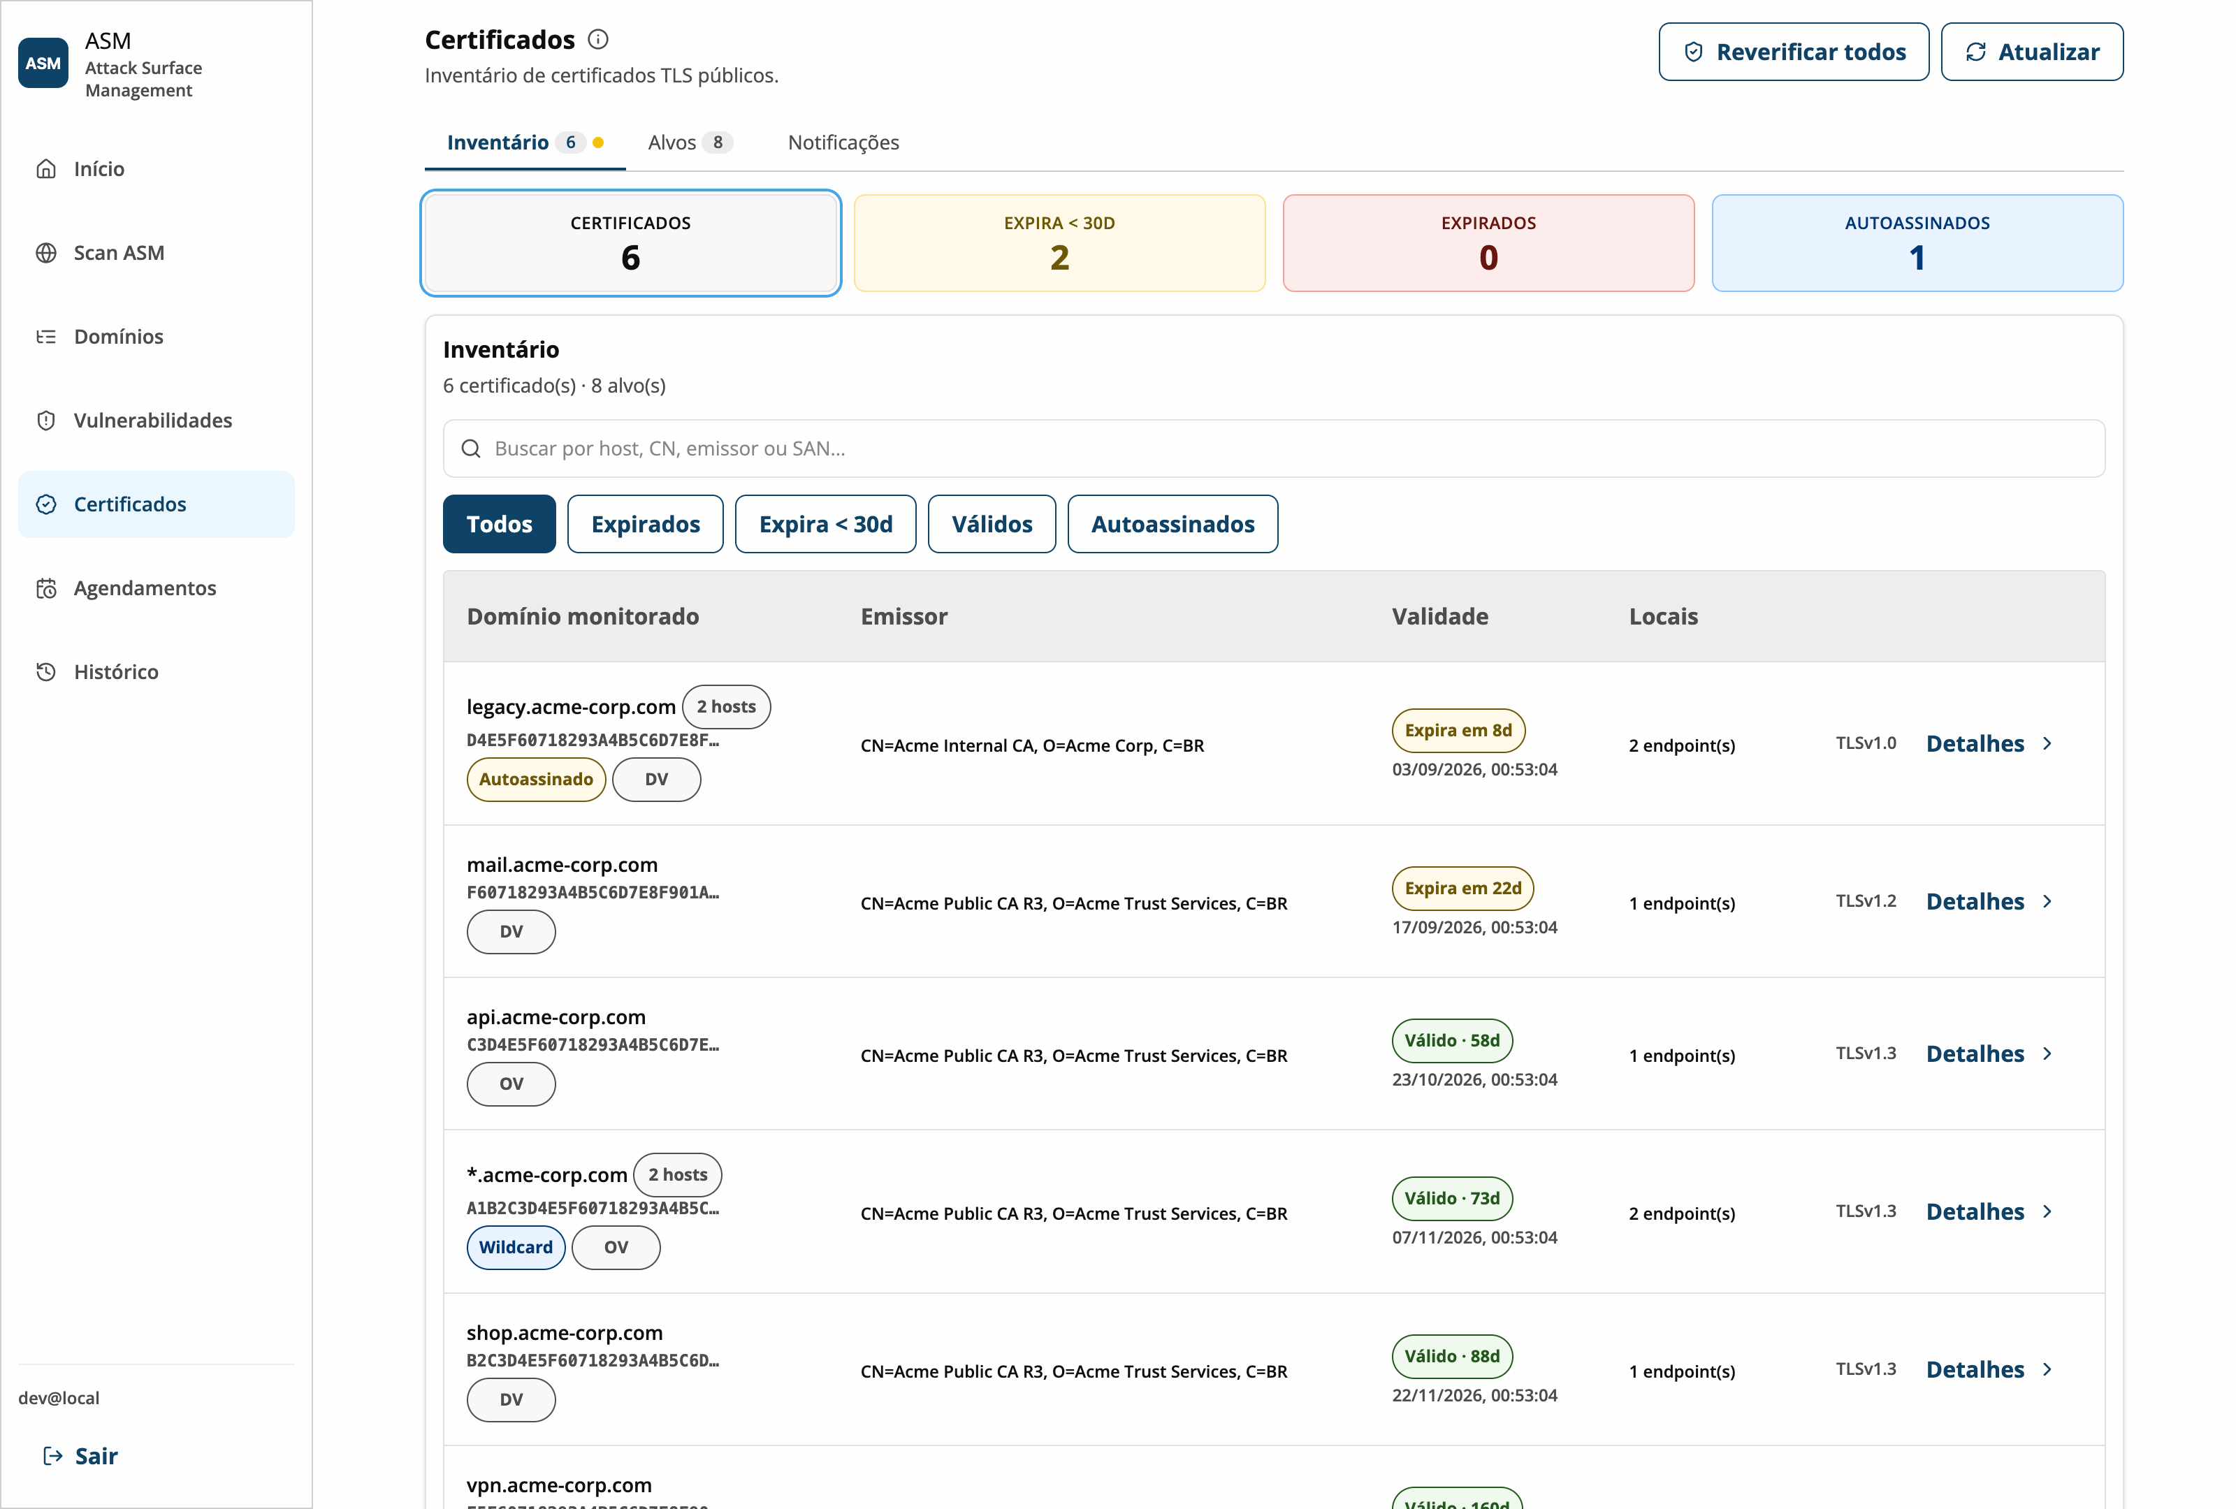Click the globe icon beside Scan ASM
Screen dimensions: 2236x1509
click(x=46, y=253)
